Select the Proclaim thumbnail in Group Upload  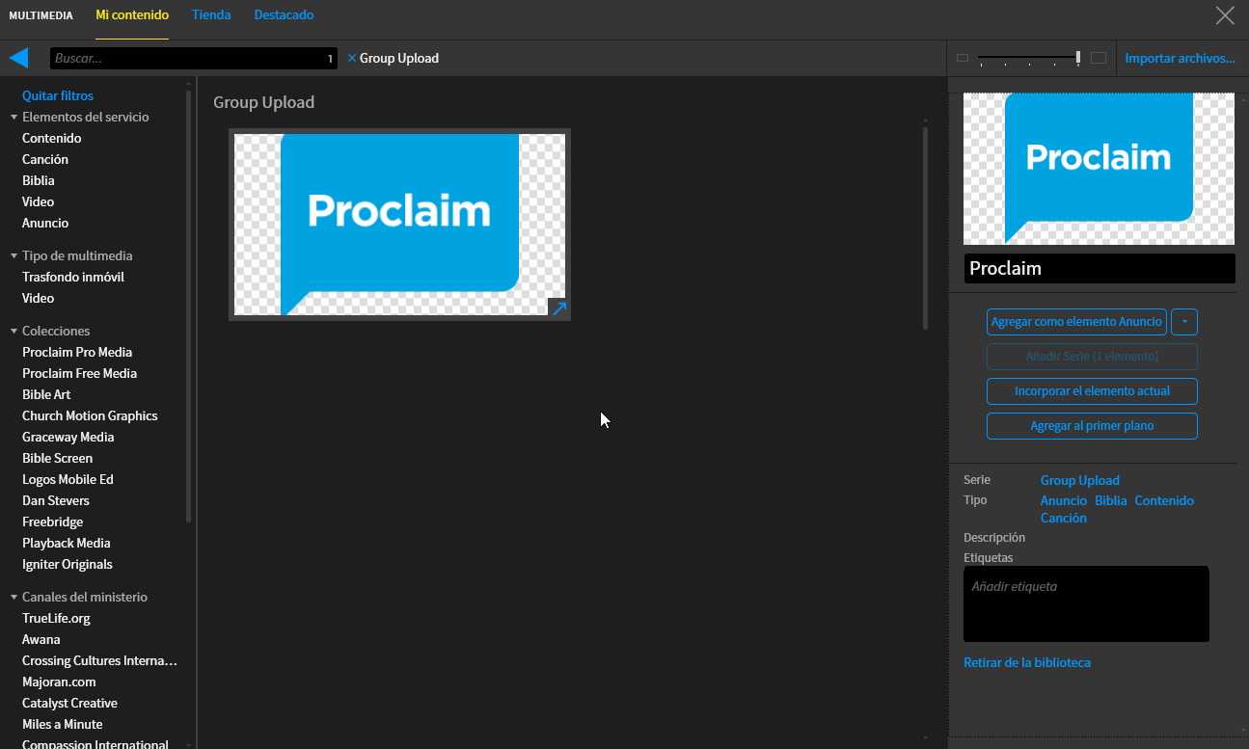(399, 225)
